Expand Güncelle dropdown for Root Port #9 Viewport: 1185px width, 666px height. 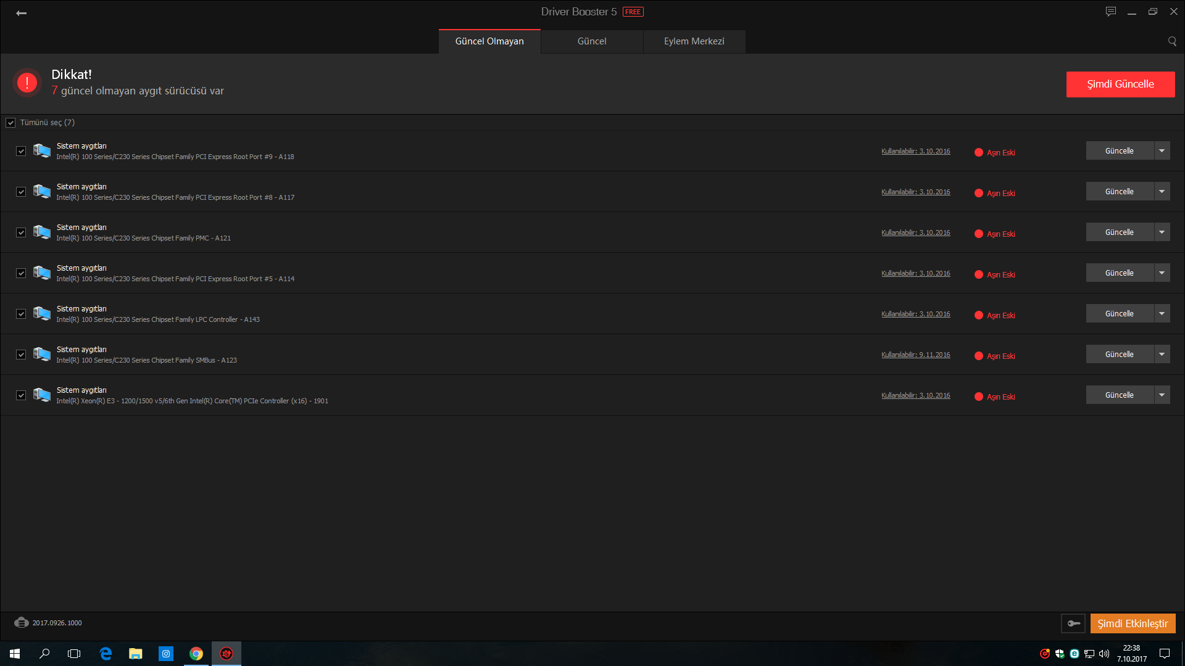coord(1162,151)
